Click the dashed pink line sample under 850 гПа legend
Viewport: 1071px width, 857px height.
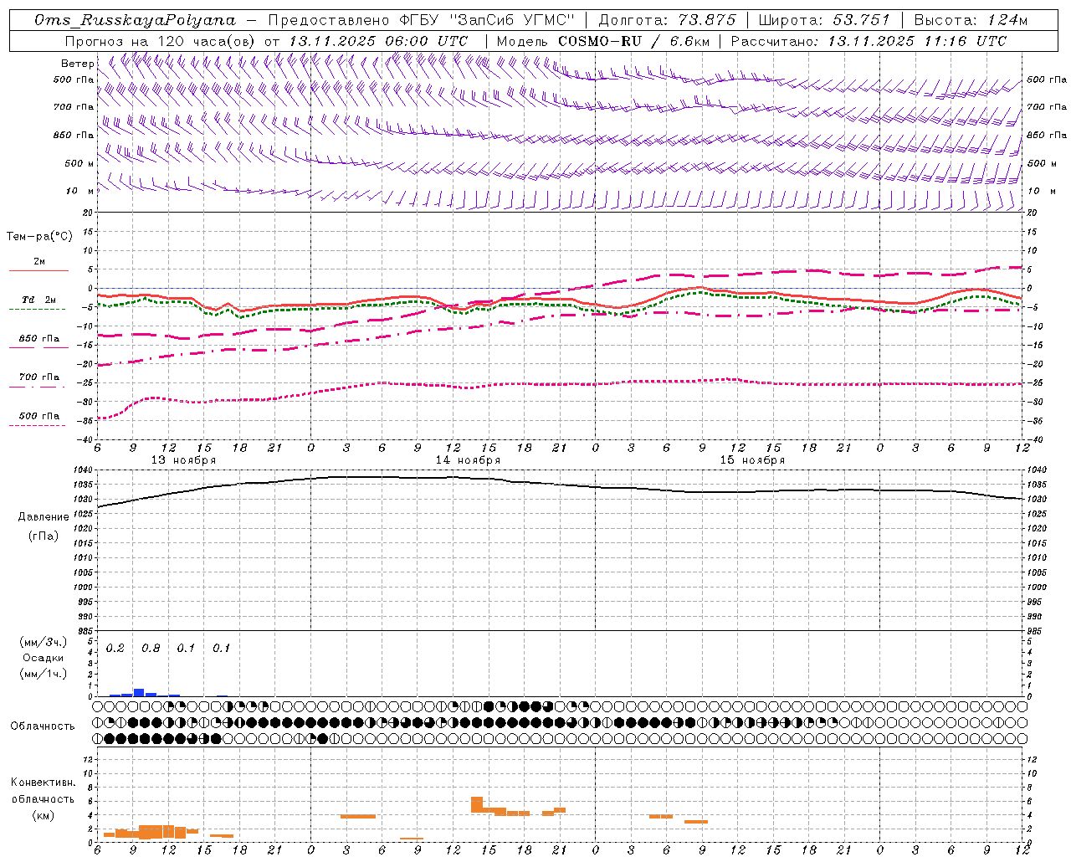click(x=38, y=347)
